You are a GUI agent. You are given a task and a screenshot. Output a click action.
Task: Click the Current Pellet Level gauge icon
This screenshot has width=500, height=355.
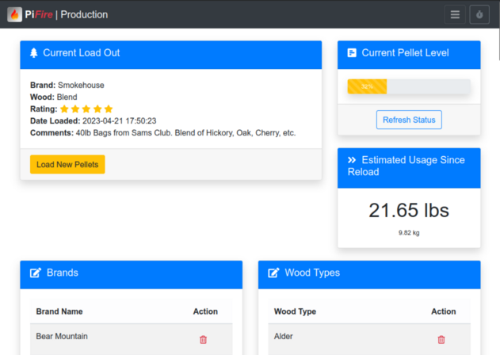click(352, 53)
